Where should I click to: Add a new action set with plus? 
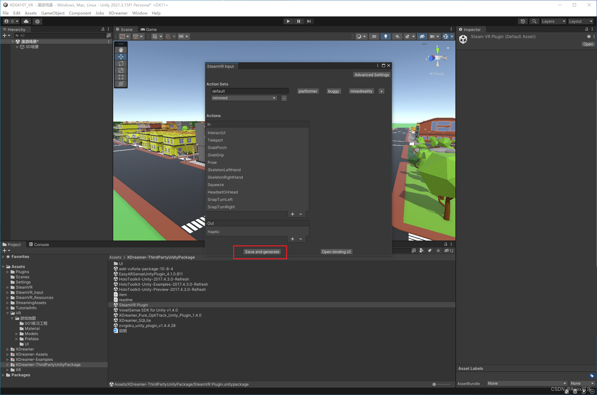(x=382, y=91)
